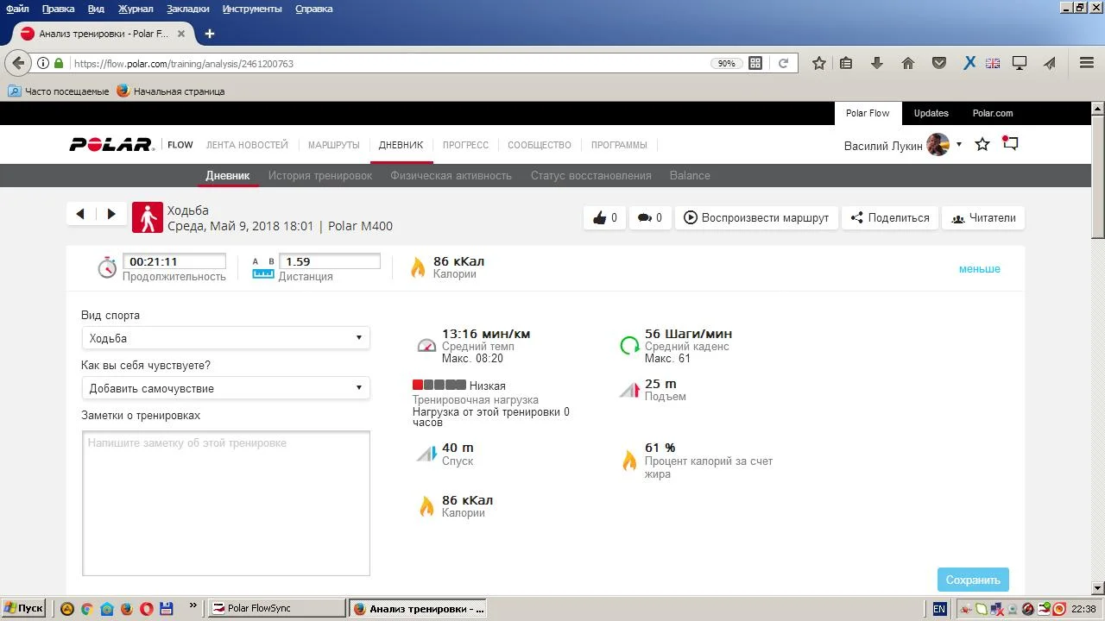The image size is (1105, 621).
Task: Switch to Polar FlowSync taskbar window
Action: [278, 608]
